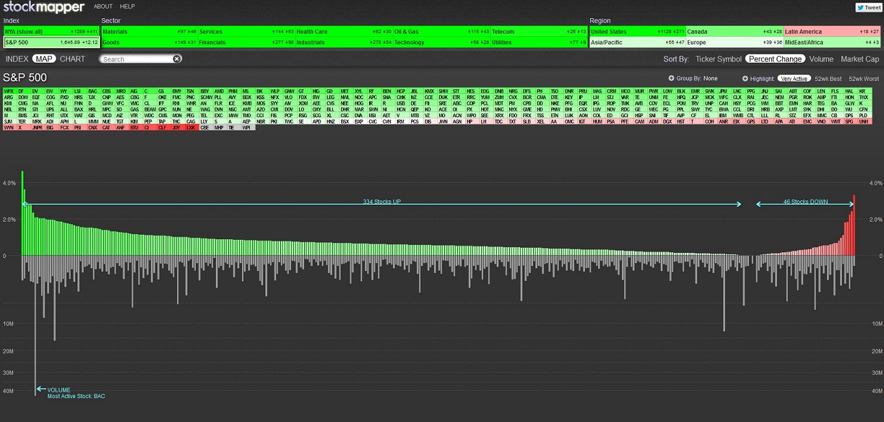Select the CBE ticker cell
This screenshot has height=422, width=884.
pos(206,128)
